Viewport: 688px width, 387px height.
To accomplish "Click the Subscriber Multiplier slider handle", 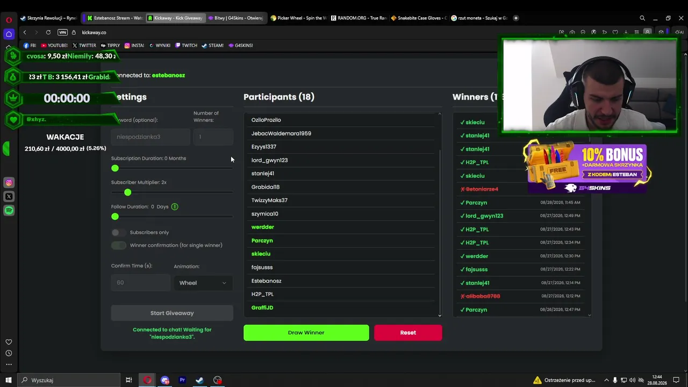I will click(127, 192).
